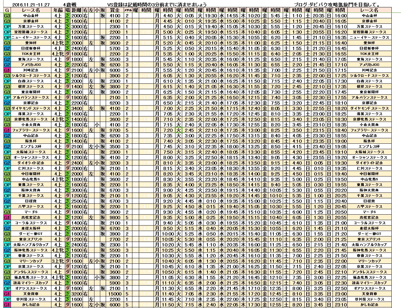Select the 距離 column header
The height and width of the screenshot is (308, 401).
76,10
